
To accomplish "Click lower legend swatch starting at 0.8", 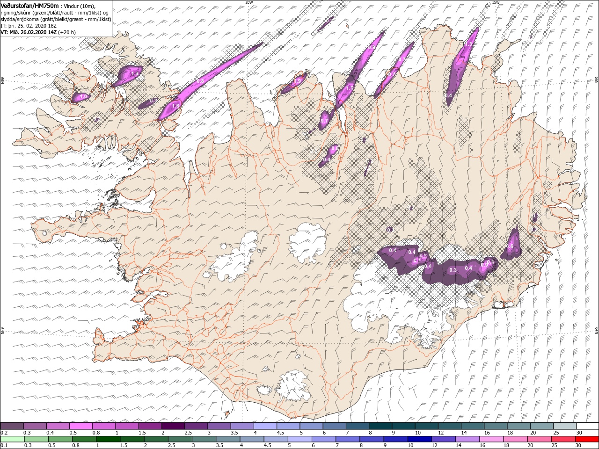I will [x=84, y=439].
